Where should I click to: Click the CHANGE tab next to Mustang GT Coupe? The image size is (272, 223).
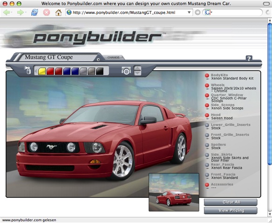point(113,57)
